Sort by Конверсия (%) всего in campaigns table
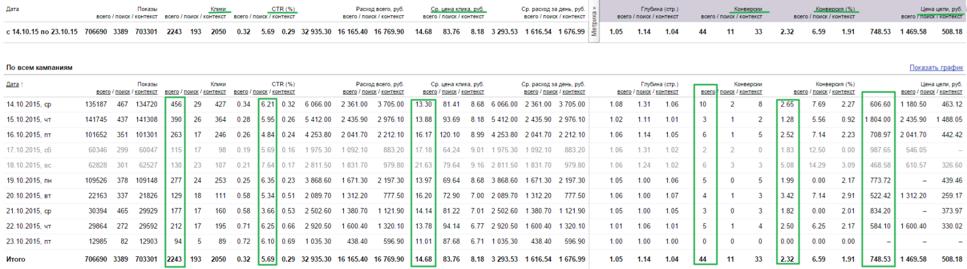 click(x=800, y=92)
